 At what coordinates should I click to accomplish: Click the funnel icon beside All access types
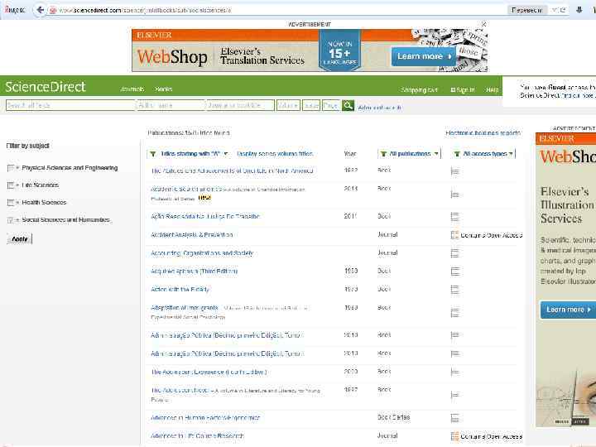pos(457,154)
